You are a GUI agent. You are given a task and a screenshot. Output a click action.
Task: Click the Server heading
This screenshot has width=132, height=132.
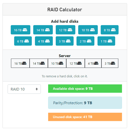65,56
